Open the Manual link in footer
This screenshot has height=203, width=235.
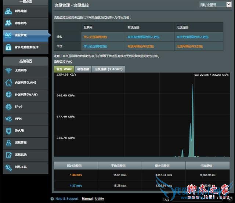pyautogui.click(x=87, y=199)
